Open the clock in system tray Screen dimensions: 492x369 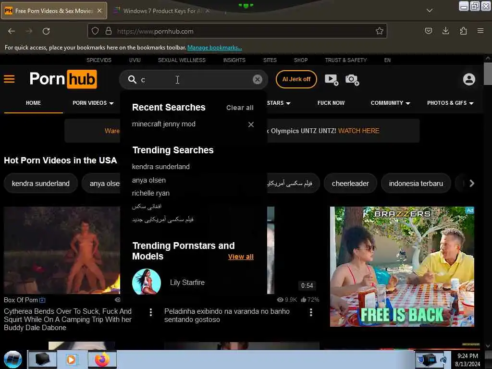467,359
